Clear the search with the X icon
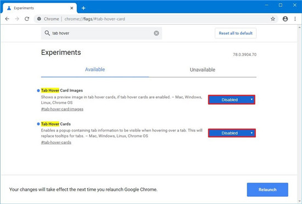 (156, 33)
